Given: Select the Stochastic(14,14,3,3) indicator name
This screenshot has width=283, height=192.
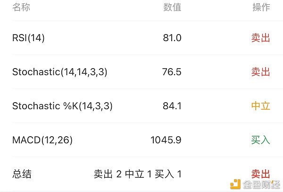Looking at the screenshot, I should click(60, 72).
